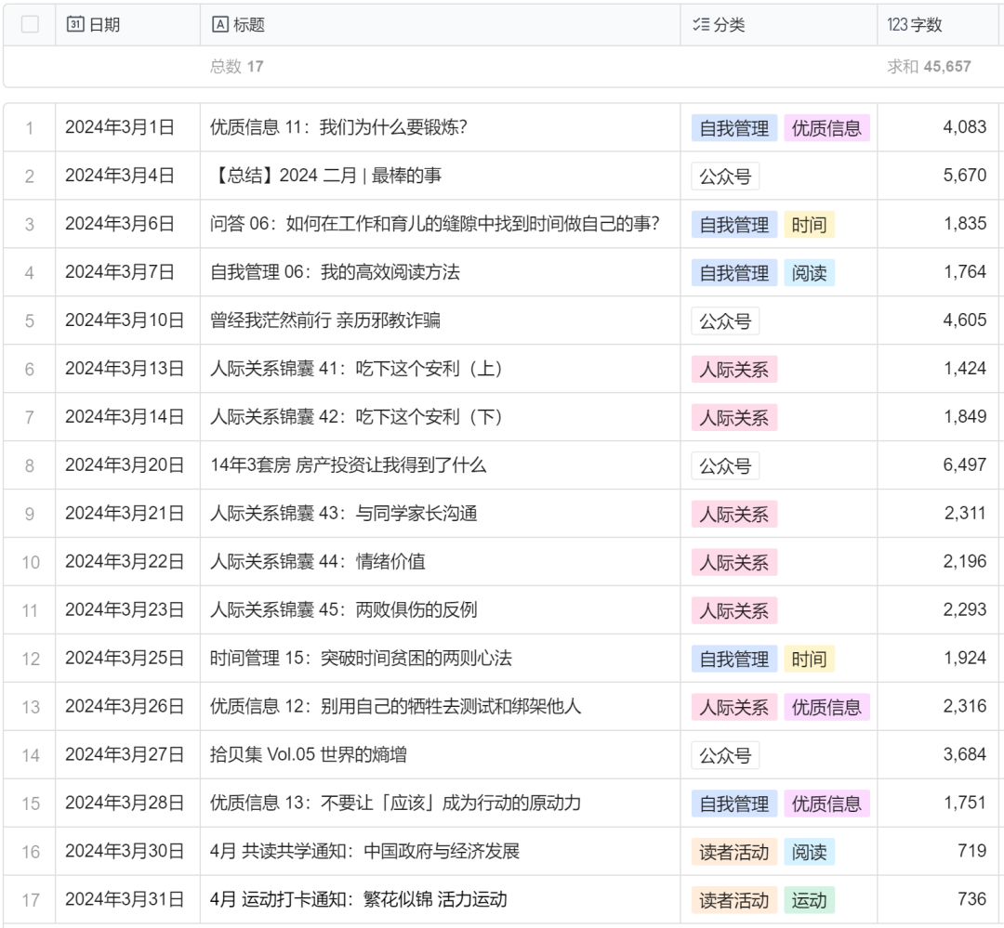Select title 14年3套房 房产投资让我得到了什么
The image size is (1004, 928).
[x=349, y=465]
